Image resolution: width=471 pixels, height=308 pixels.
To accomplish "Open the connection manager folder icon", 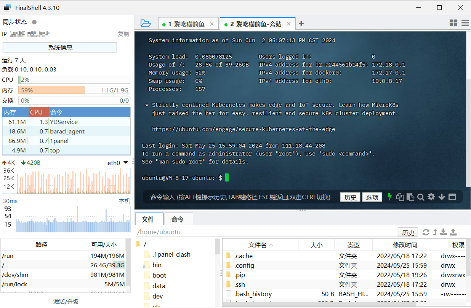I will pyautogui.click(x=145, y=24).
